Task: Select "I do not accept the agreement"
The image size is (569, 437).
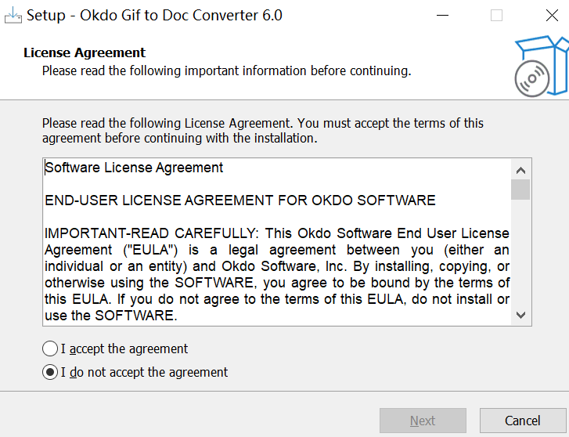Action: tap(51, 372)
